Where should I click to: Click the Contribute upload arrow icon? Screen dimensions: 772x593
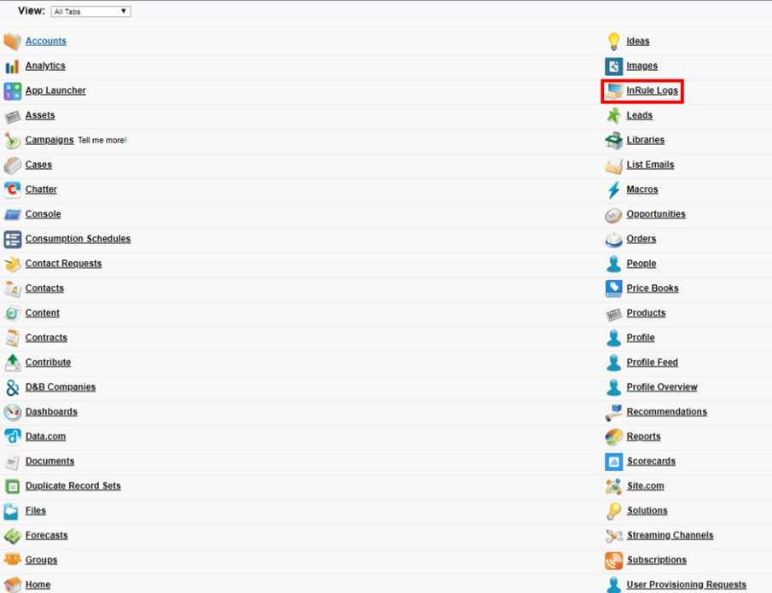[x=12, y=363]
